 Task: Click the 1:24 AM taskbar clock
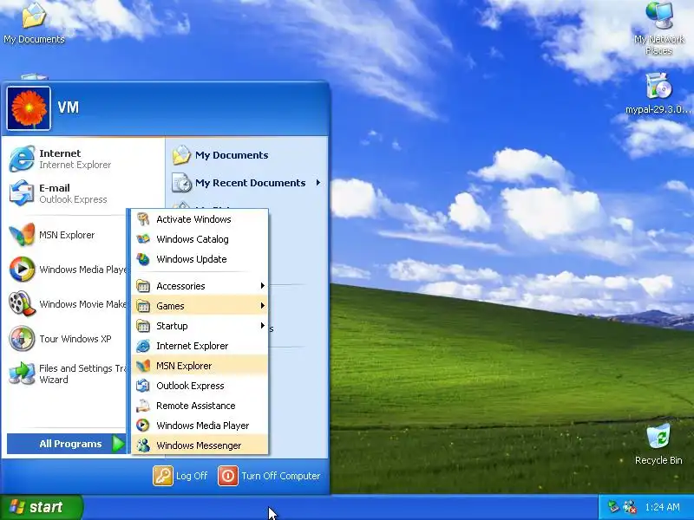click(662, 507)
